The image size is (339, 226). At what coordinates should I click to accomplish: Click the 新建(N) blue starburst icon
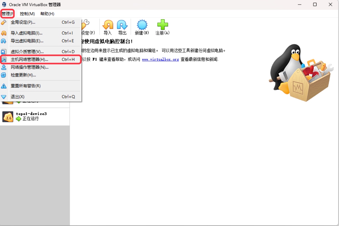pos(142,25)
